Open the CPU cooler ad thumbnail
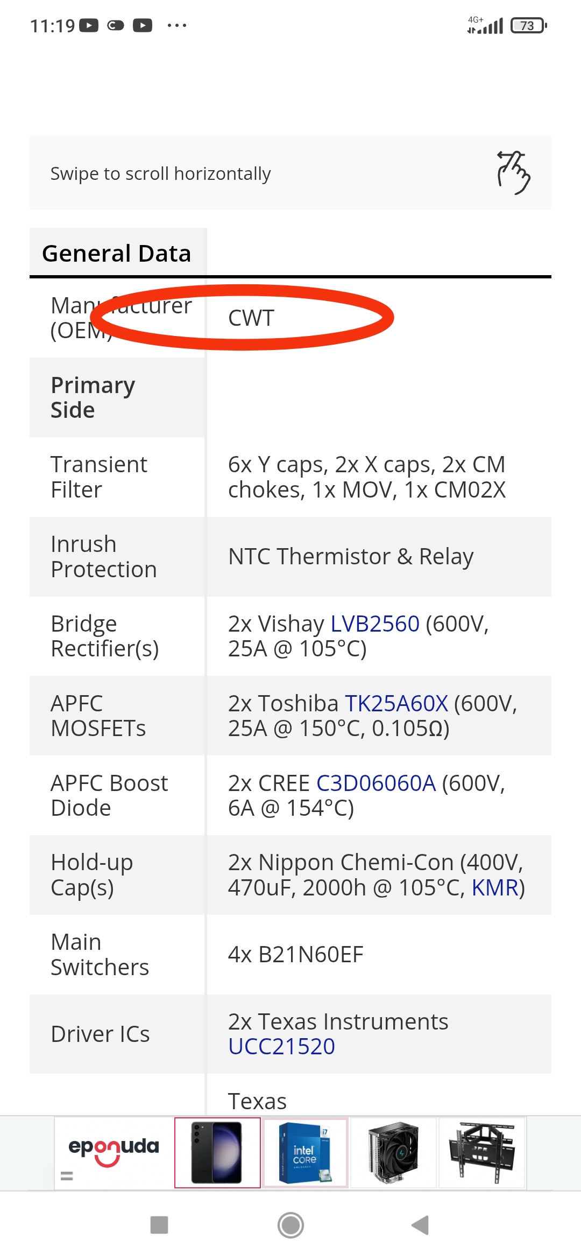The image size is (581, 1260). (x=393, y=1152)
